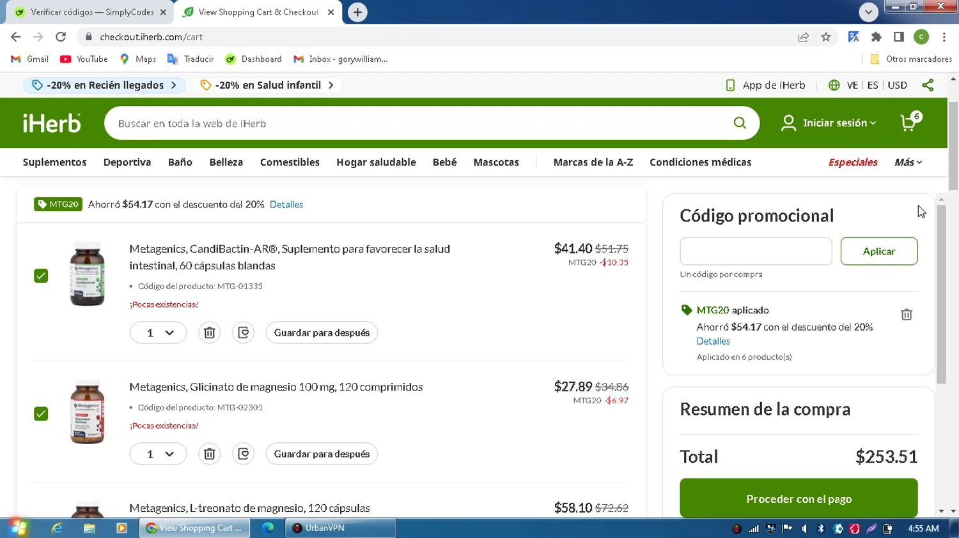Open new browser tab
Image resolution: width=959 pixels, height=538 pixels.
point(357,12)
